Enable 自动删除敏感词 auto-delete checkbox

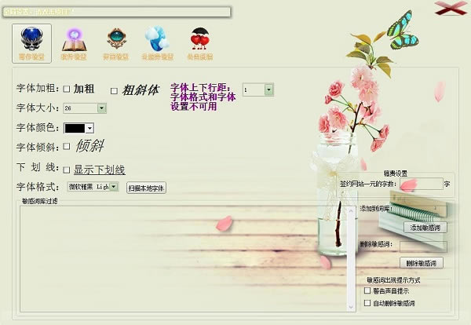click(x=367, y=303)
